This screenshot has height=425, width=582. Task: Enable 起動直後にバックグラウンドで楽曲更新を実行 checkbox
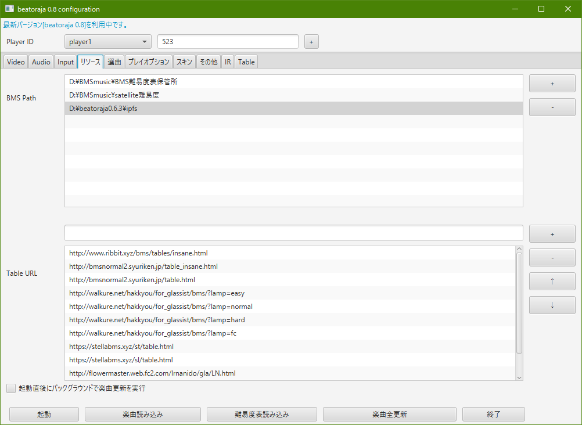tap(11, 388)
